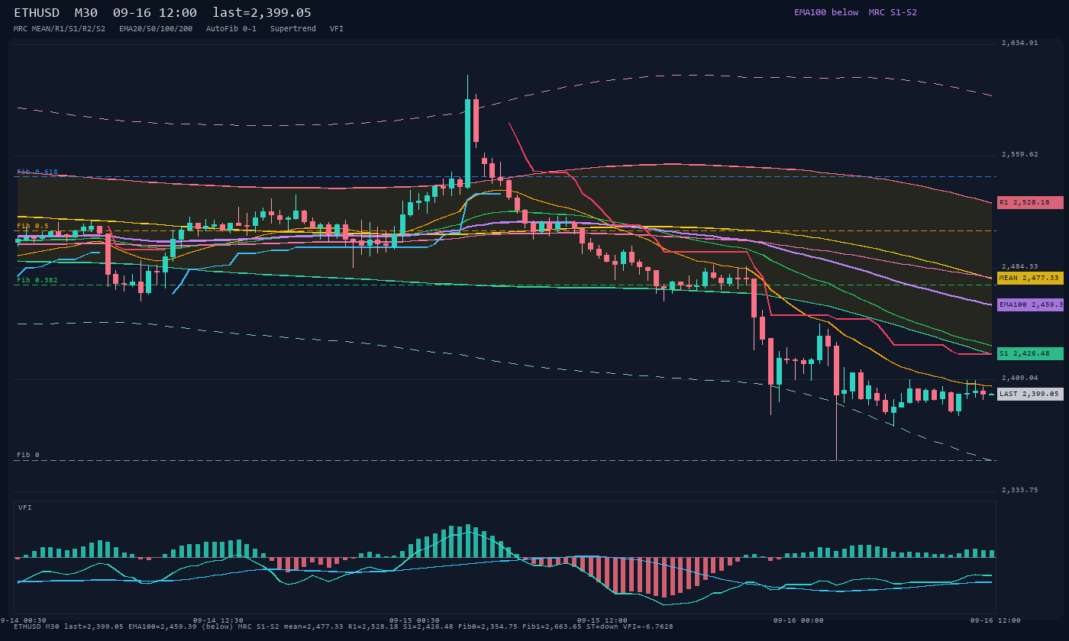1069x641 pixels.
Task: Click the 09-16 00:00 time axis label
Action: tap(799, 620)
